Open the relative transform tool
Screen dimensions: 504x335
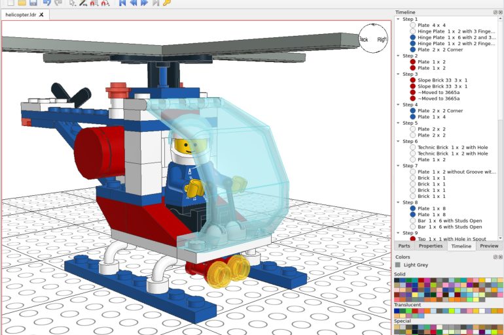click(83, 3)
